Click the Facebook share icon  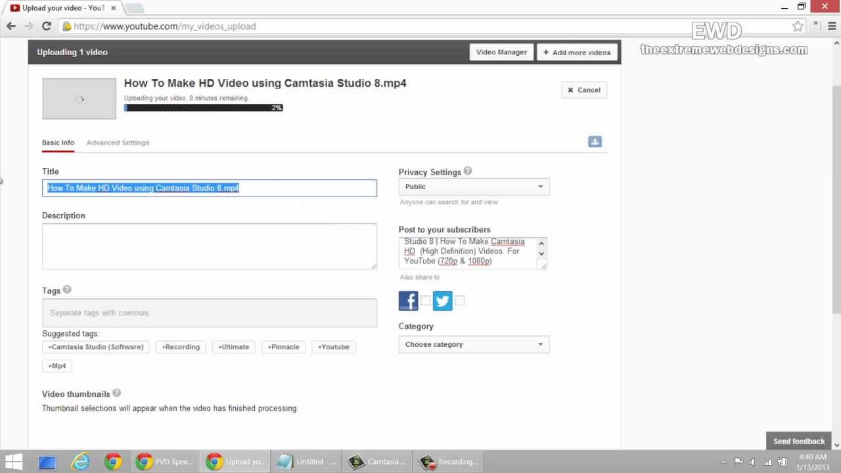(408, 301)
